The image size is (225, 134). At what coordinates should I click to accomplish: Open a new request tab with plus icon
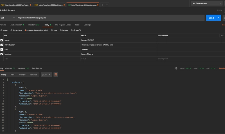point(102,5)
